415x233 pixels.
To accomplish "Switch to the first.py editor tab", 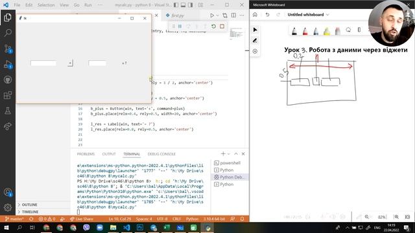I will point(178,16).
